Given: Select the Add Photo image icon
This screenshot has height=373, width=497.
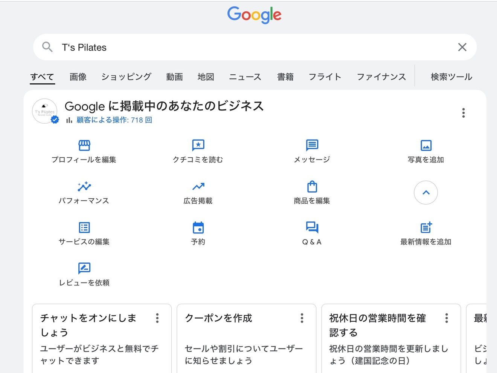Looking at the screenshot, I should pos(426,145).
